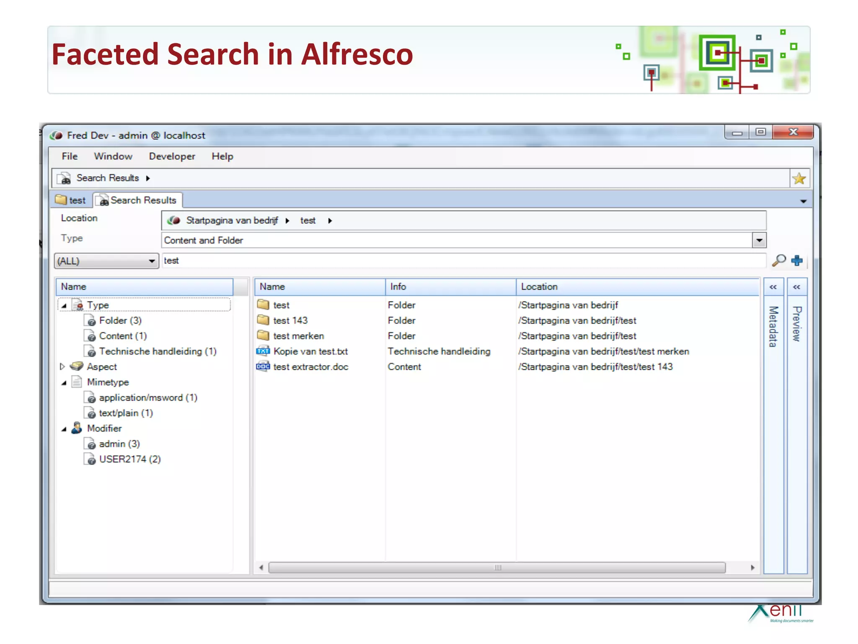The image size is (858, 644).
Task: Expand the Aspect facet node
Action: (62, 366)
